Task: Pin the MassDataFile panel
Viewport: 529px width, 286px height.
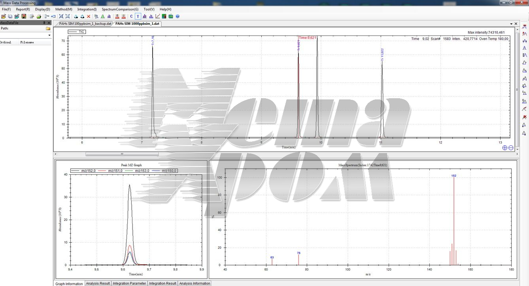Action: pyautogui.click(x=44, y=23)
